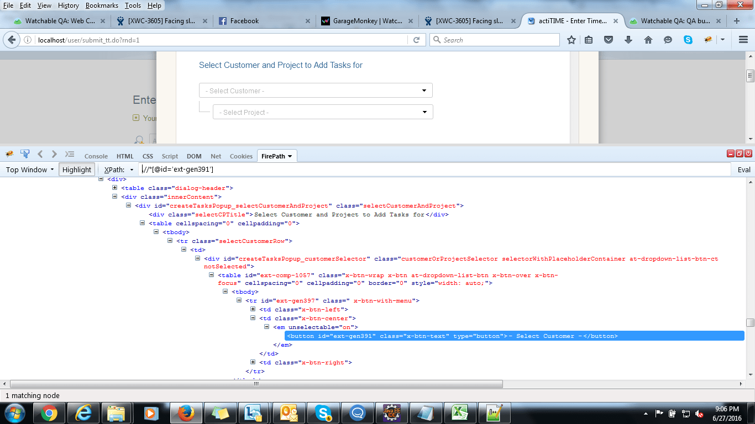The image size is (755, 424).
Task: Open Firefox Hello smiley chat icon
Action: point(668,40)
